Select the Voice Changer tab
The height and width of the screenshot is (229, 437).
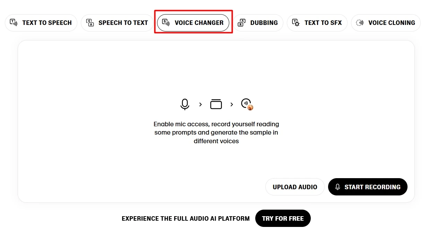tap(193, 23)
